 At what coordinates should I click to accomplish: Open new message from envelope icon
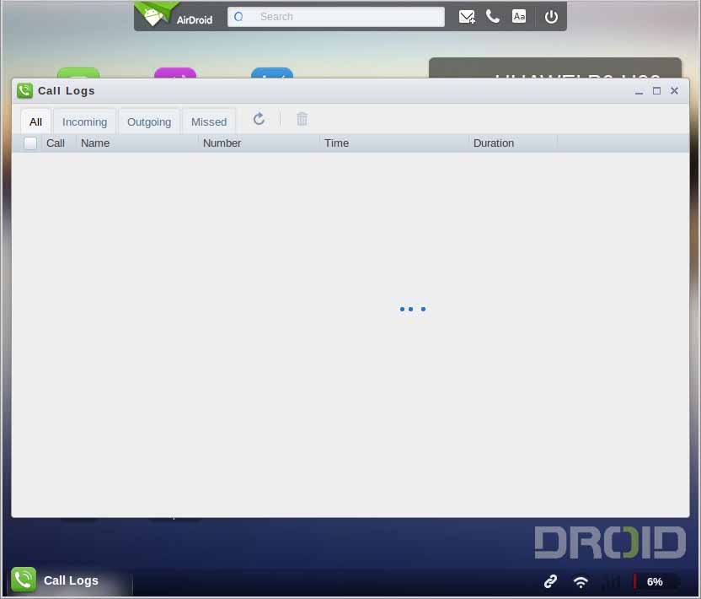click(x=467, y=17)
